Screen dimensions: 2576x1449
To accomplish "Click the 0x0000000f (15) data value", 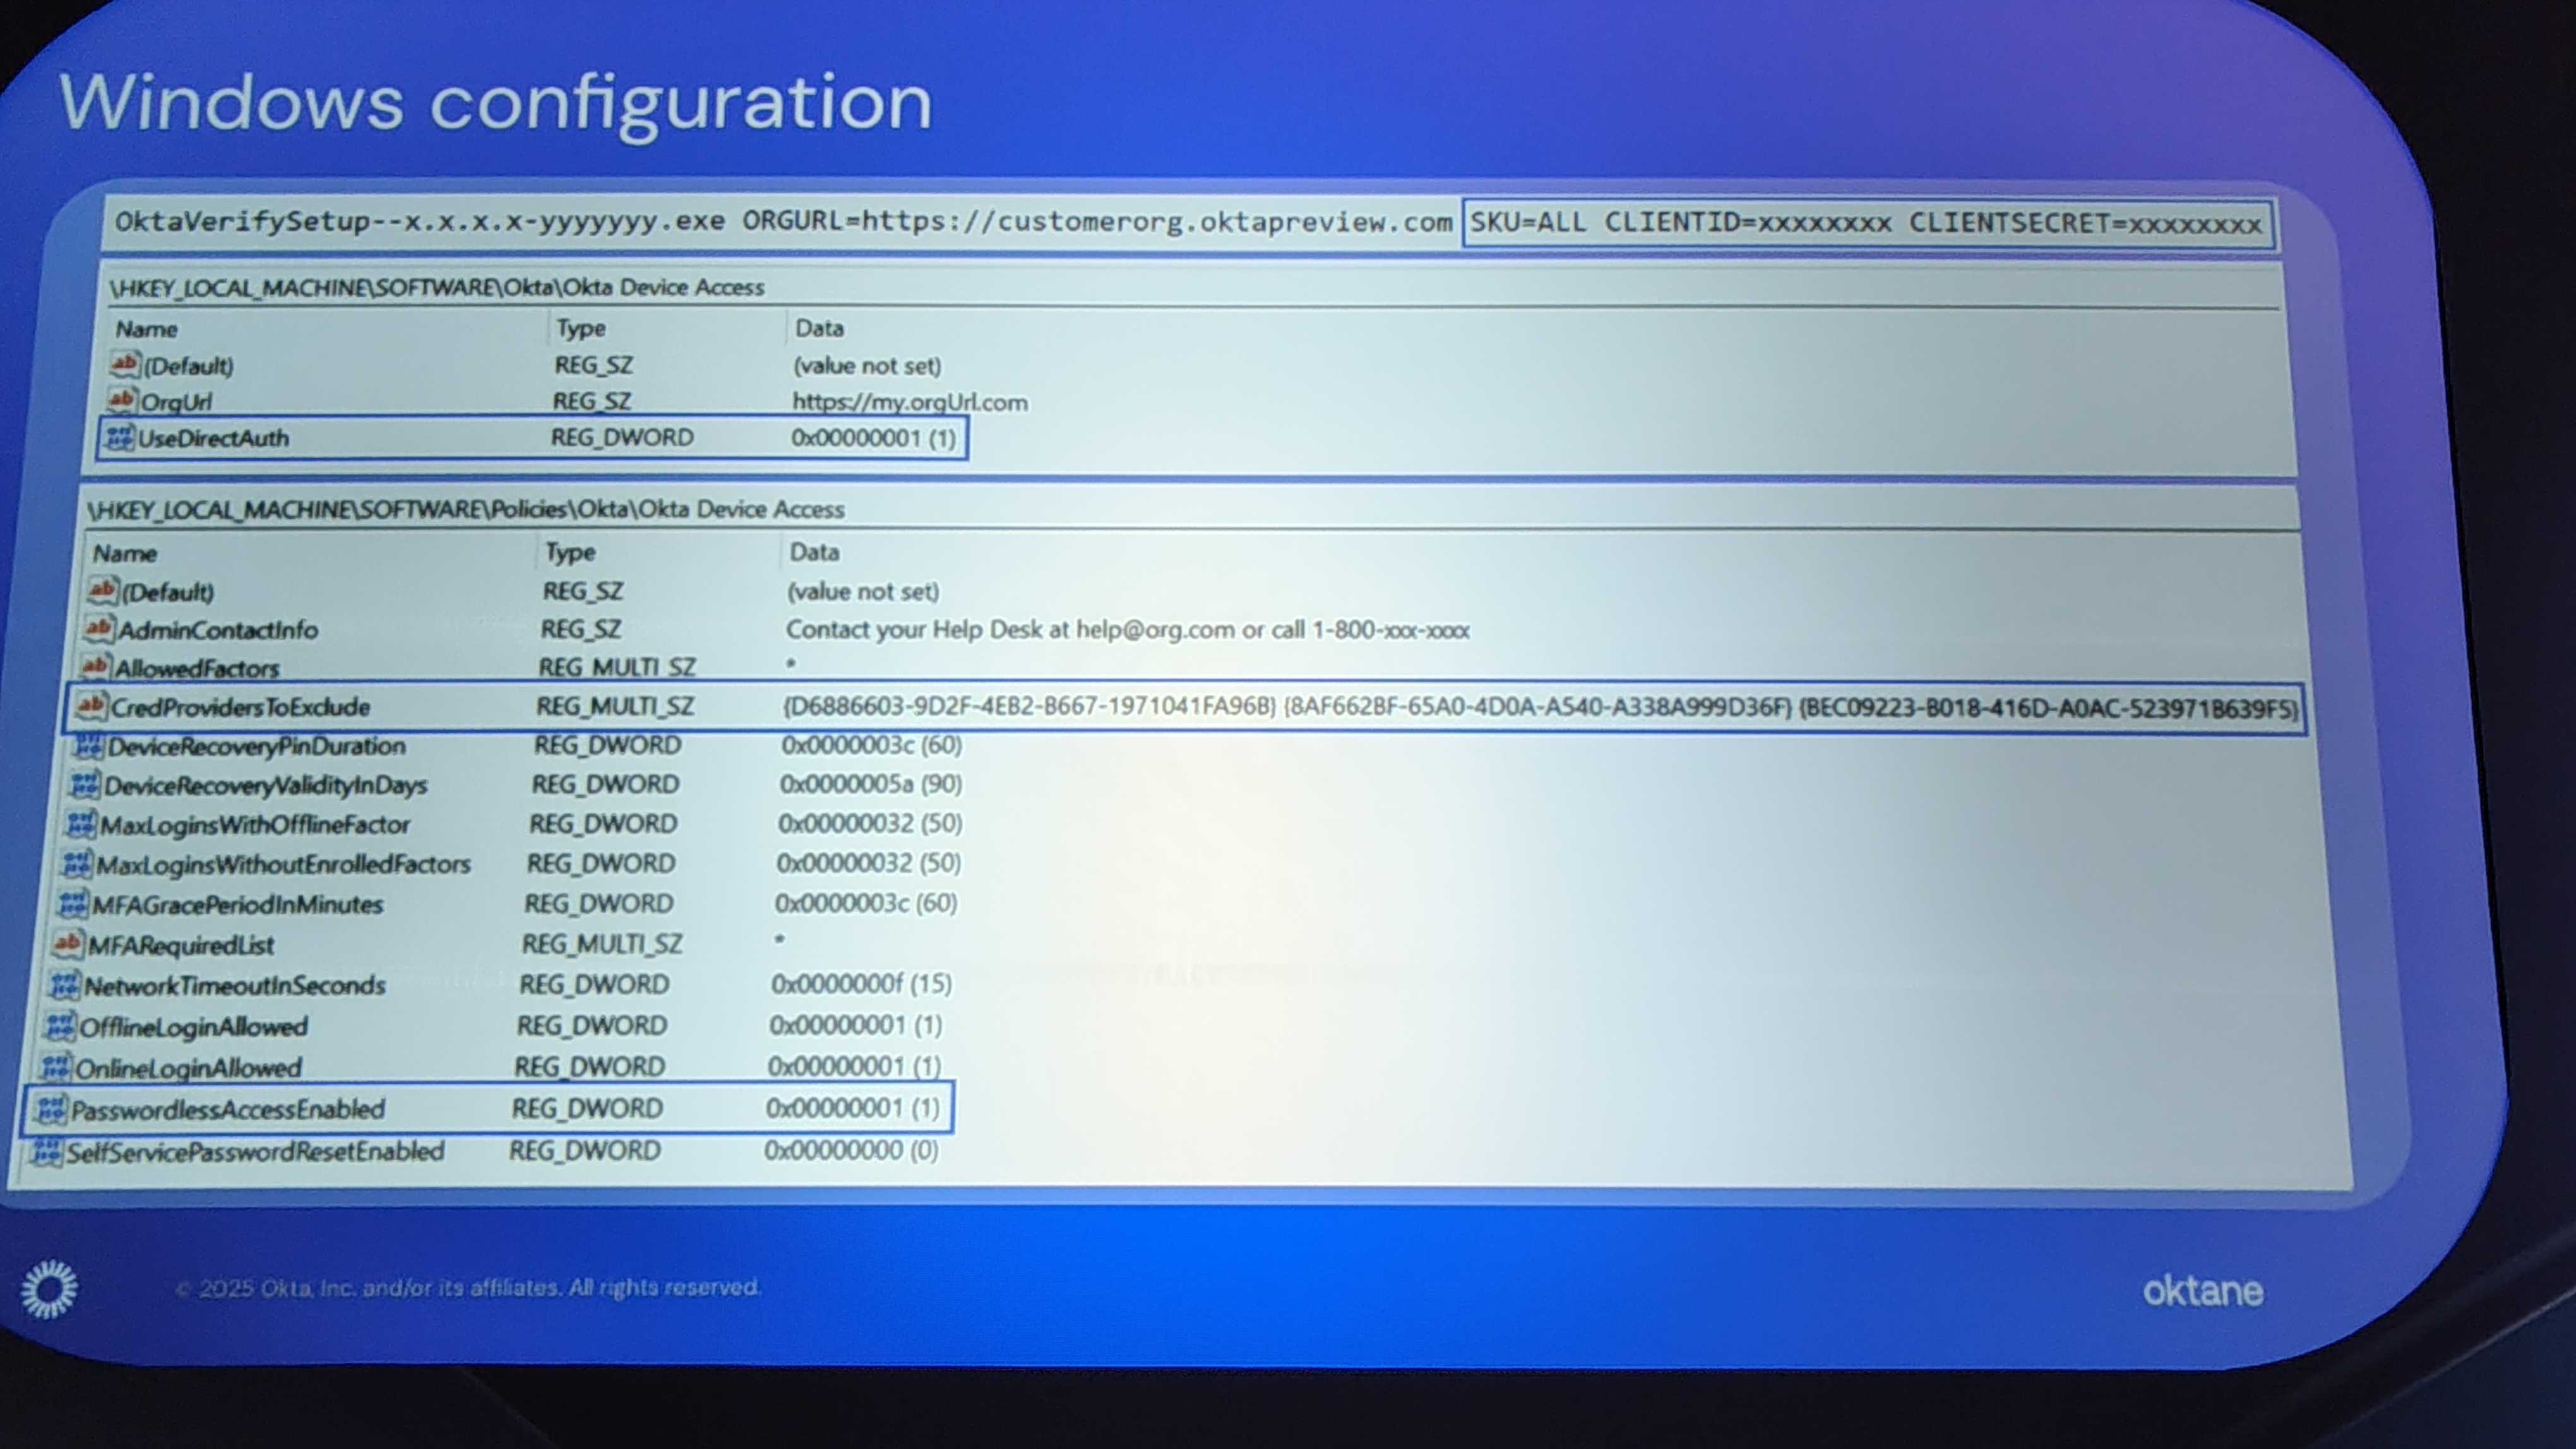I will pos(861,985).
